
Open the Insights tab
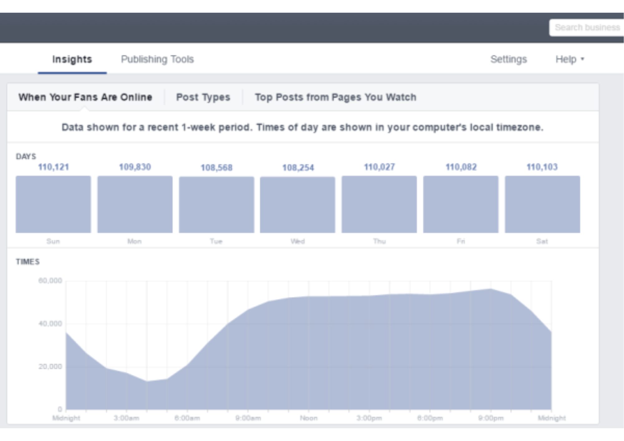[x=72, y=59]
